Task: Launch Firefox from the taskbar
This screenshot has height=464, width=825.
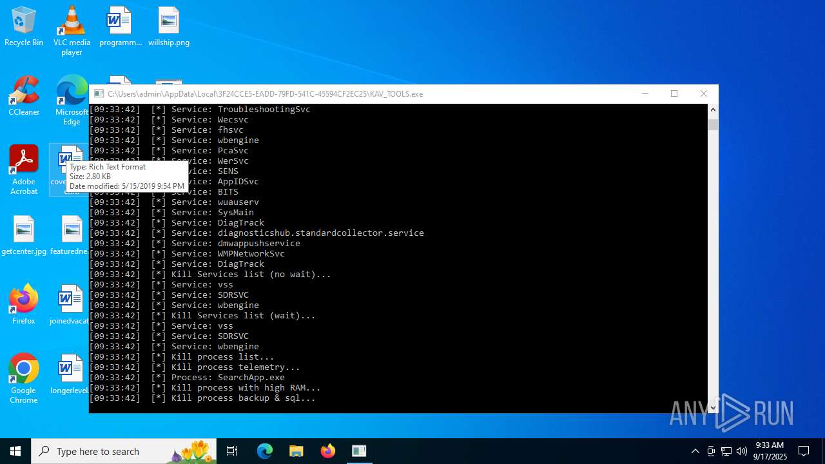Action: pyautogui.click(x=327, y=451)
